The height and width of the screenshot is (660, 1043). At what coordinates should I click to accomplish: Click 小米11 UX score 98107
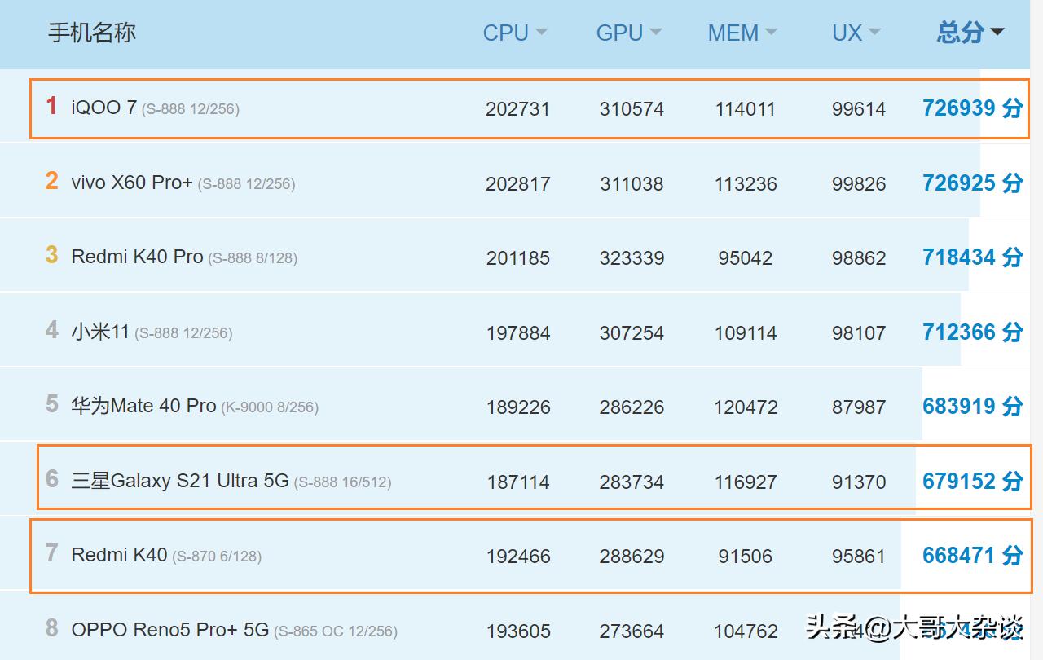[859, 332]
